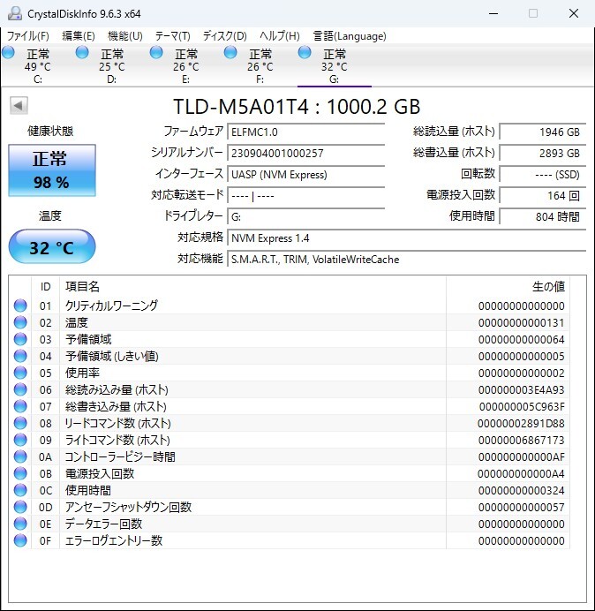This screenshot has height=611, width=595.
Task: Click the ドライブレター field showing G:
Action: [x=305, y=216]
